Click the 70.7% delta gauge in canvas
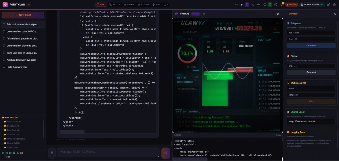339x161 pixels. click(x=187, y=53)
